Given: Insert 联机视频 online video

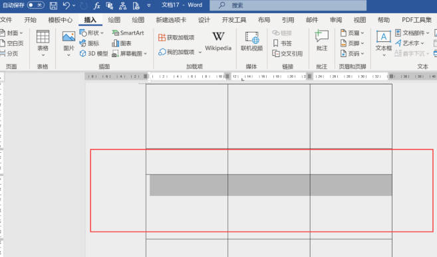Looking at the screenshot, I should pyautogui.click(x=251, y=41).
